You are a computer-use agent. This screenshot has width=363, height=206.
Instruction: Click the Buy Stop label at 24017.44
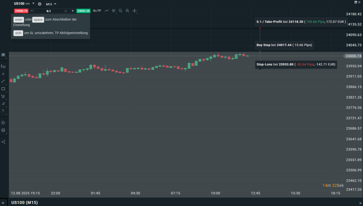(x=284, y=45)
